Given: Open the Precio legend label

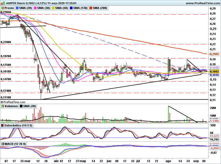Looking at the screenshot, I should tap(9, 8).
